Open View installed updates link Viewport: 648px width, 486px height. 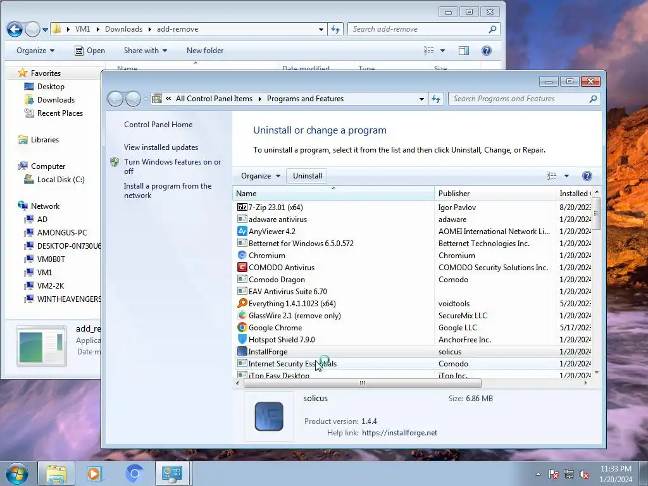pyautogui.click(x=161, y=147)
